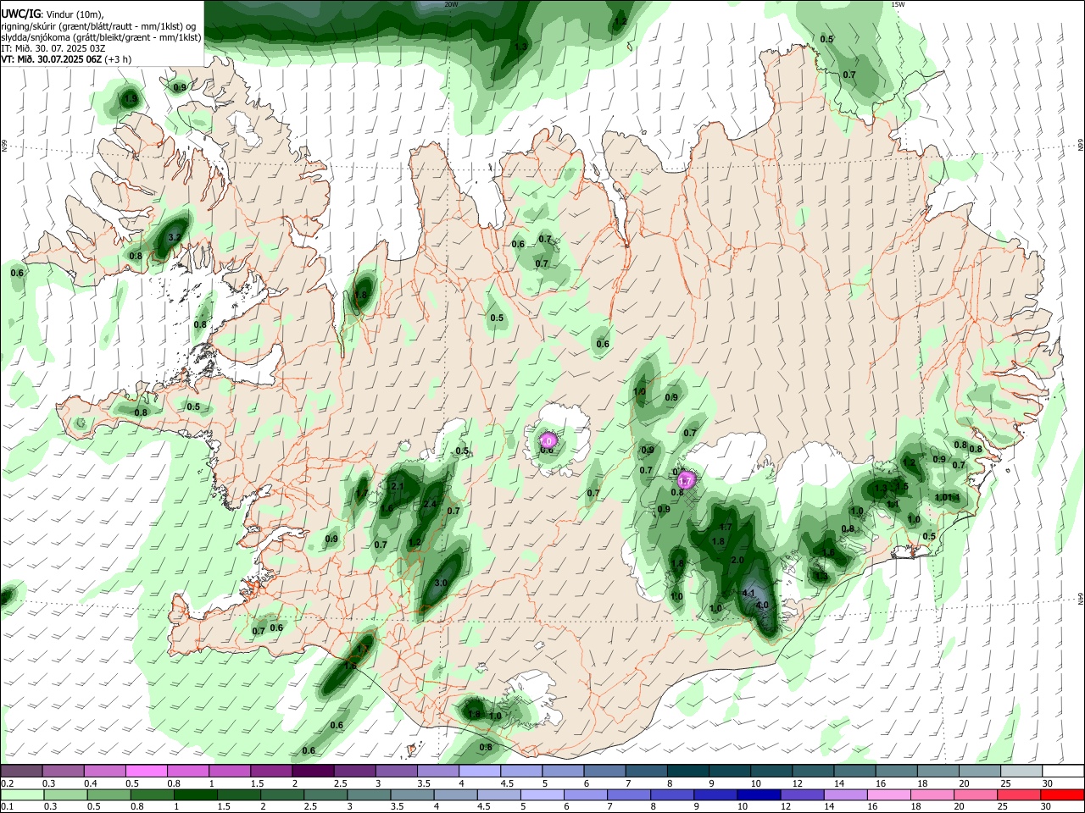The height and width of the screenshot is (813, 1085).
Task: Select top-row legend swatch between 0.4 and 0.5
Action: [x=104, y=772]
